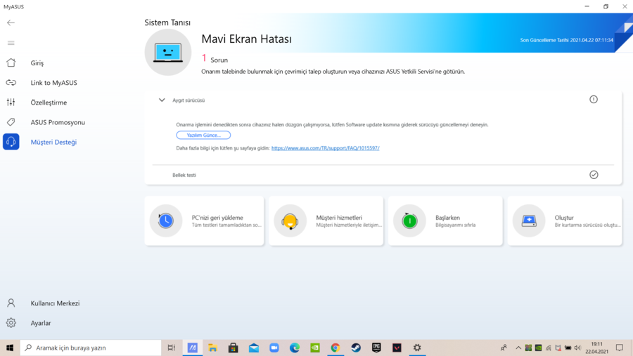Click the People icon in tray
The width and height of the screenshot is (633, 356).
pyautogui.click(x=504, y=348)
